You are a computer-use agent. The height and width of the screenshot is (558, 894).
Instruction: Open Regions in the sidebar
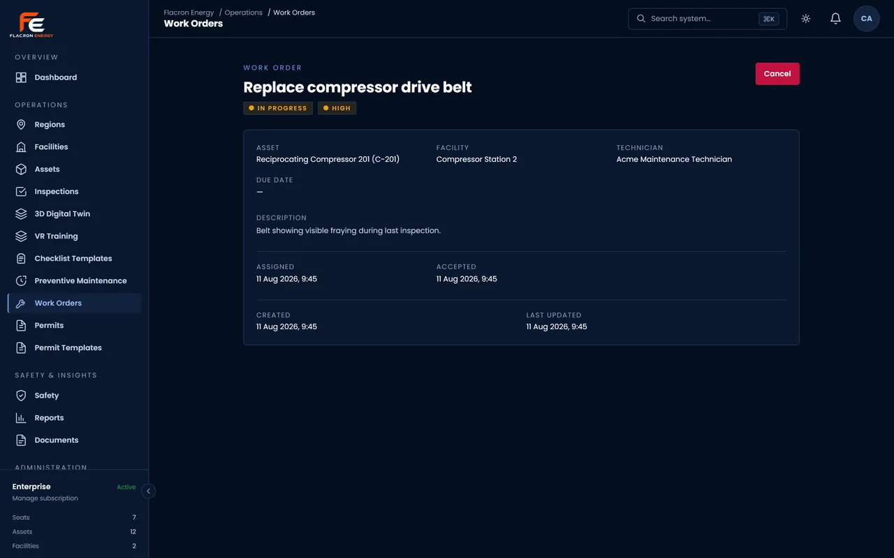[x=75, y=125]
